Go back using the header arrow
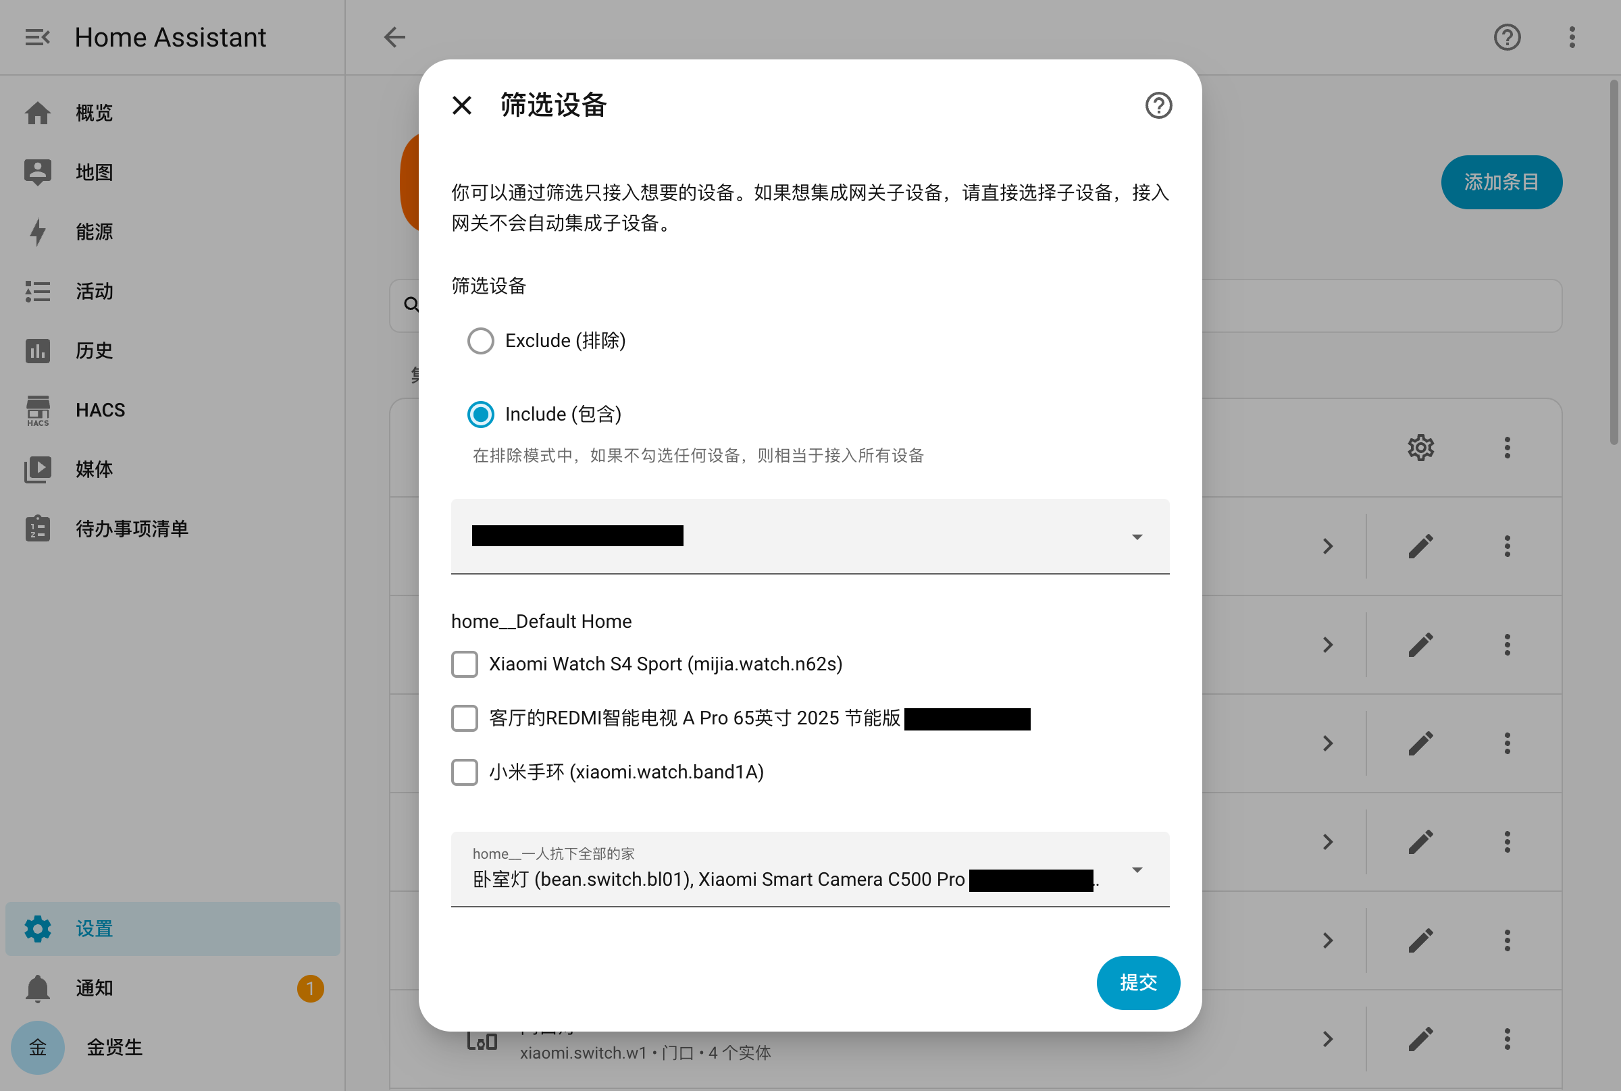 point(394,37)
